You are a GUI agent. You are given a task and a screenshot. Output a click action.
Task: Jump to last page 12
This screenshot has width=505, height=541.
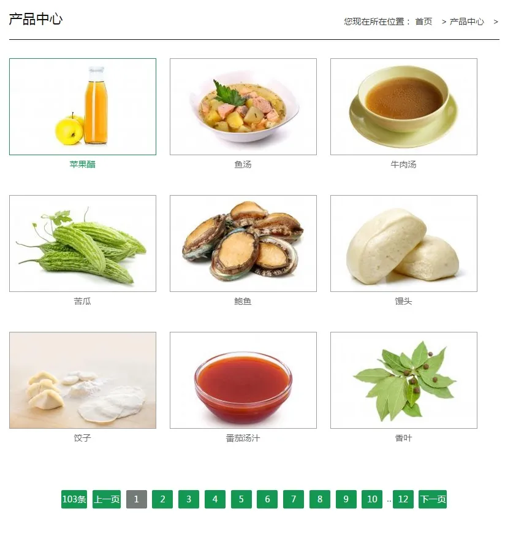403,499
